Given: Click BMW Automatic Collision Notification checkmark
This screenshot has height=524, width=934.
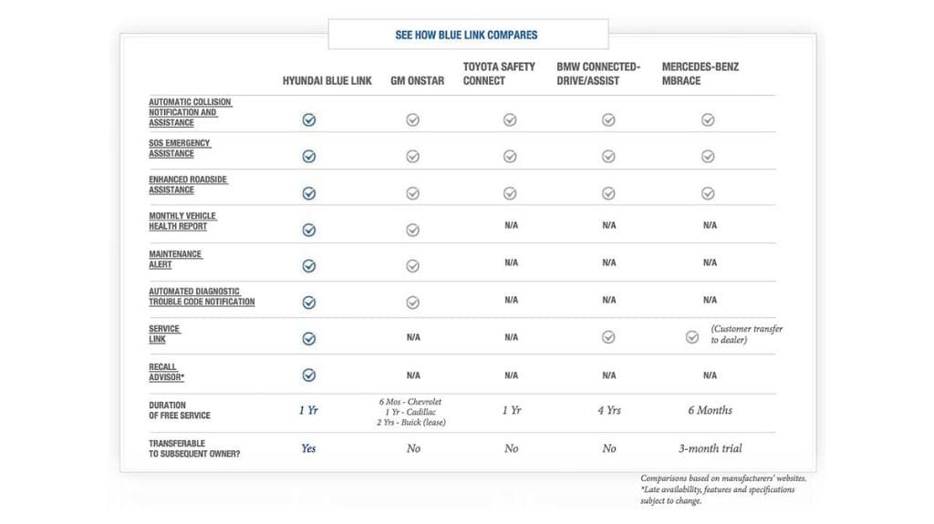Looking at the screenshot, I should click(608, 119).
